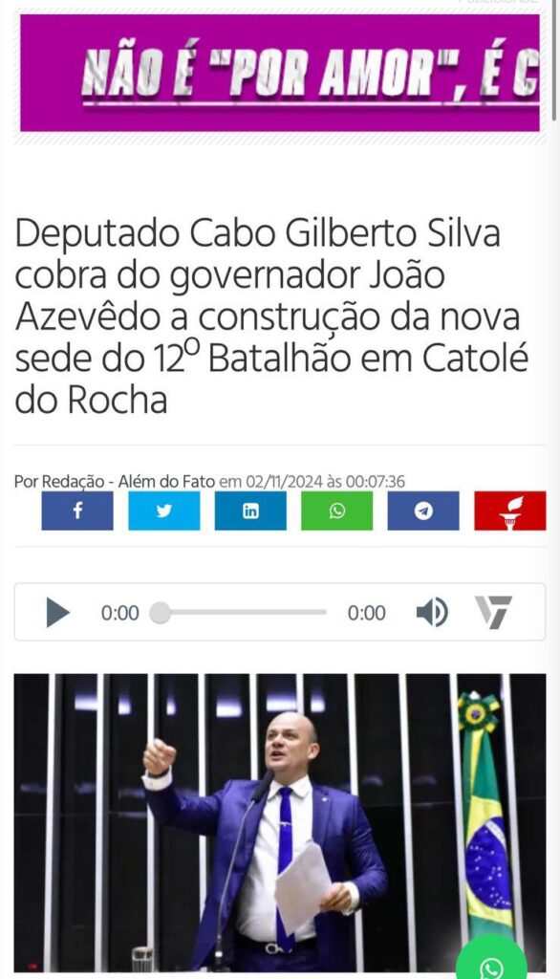Click the total duration label before the speaker

coord(366,613)
